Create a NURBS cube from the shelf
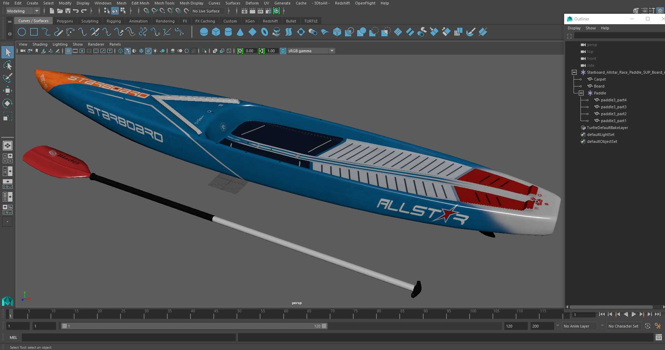665x350 pixels. [x=216, y=32]
